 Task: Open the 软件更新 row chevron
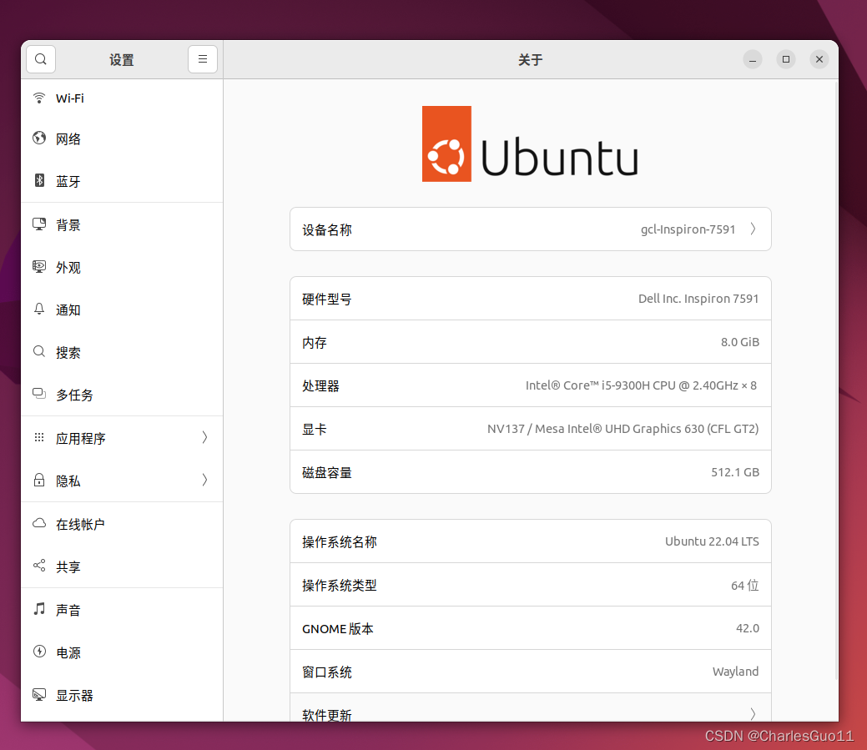(x=753, y=714)
